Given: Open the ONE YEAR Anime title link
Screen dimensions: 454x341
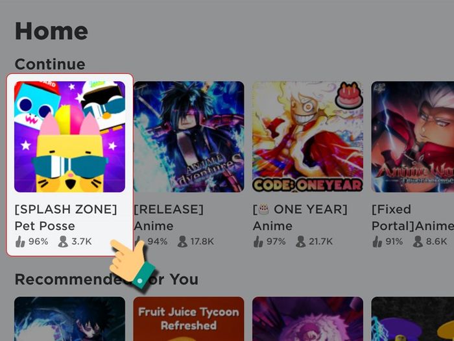Looking at the screenshot, I should point(300,218).
